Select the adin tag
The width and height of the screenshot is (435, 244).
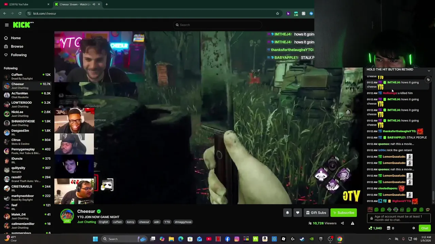[157, 222]
